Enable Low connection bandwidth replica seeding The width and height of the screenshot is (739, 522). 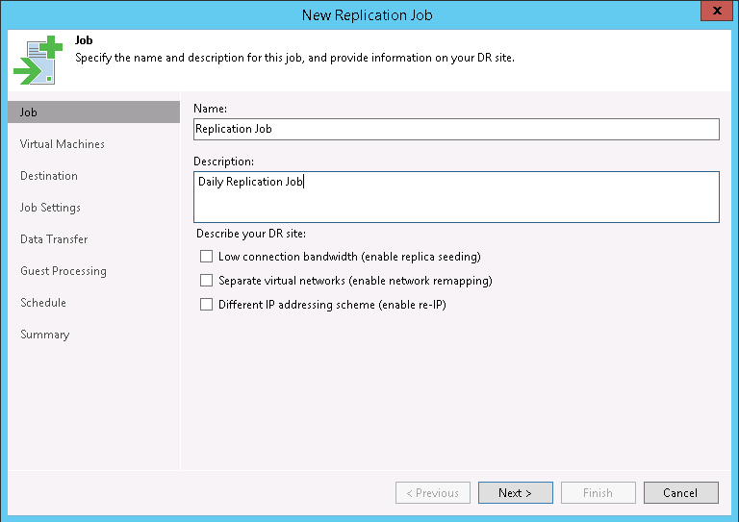coord(206,257)
